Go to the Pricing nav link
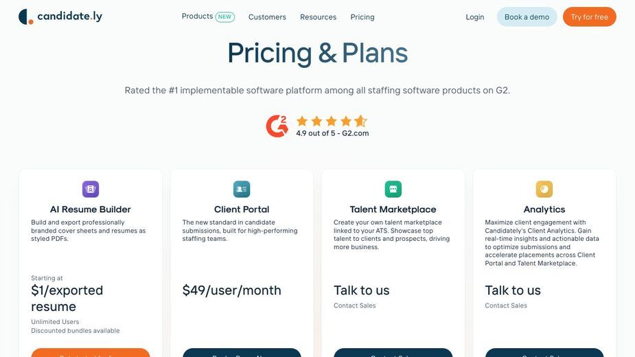This screenshot has height=357, width=635. (362, 17)
